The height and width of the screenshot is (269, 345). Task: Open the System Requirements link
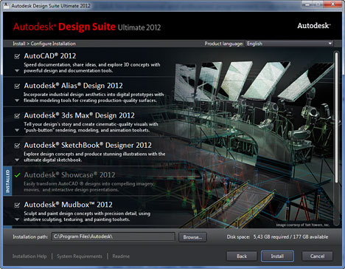point(80,256)
